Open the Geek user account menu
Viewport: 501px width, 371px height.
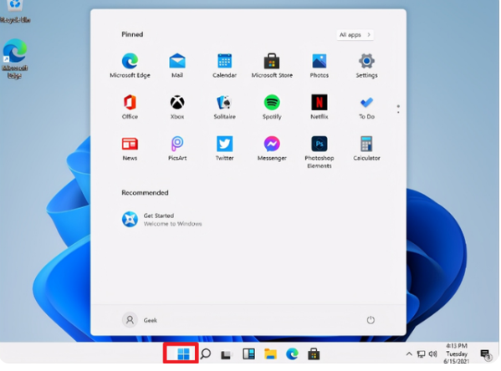tap(140, 320)
